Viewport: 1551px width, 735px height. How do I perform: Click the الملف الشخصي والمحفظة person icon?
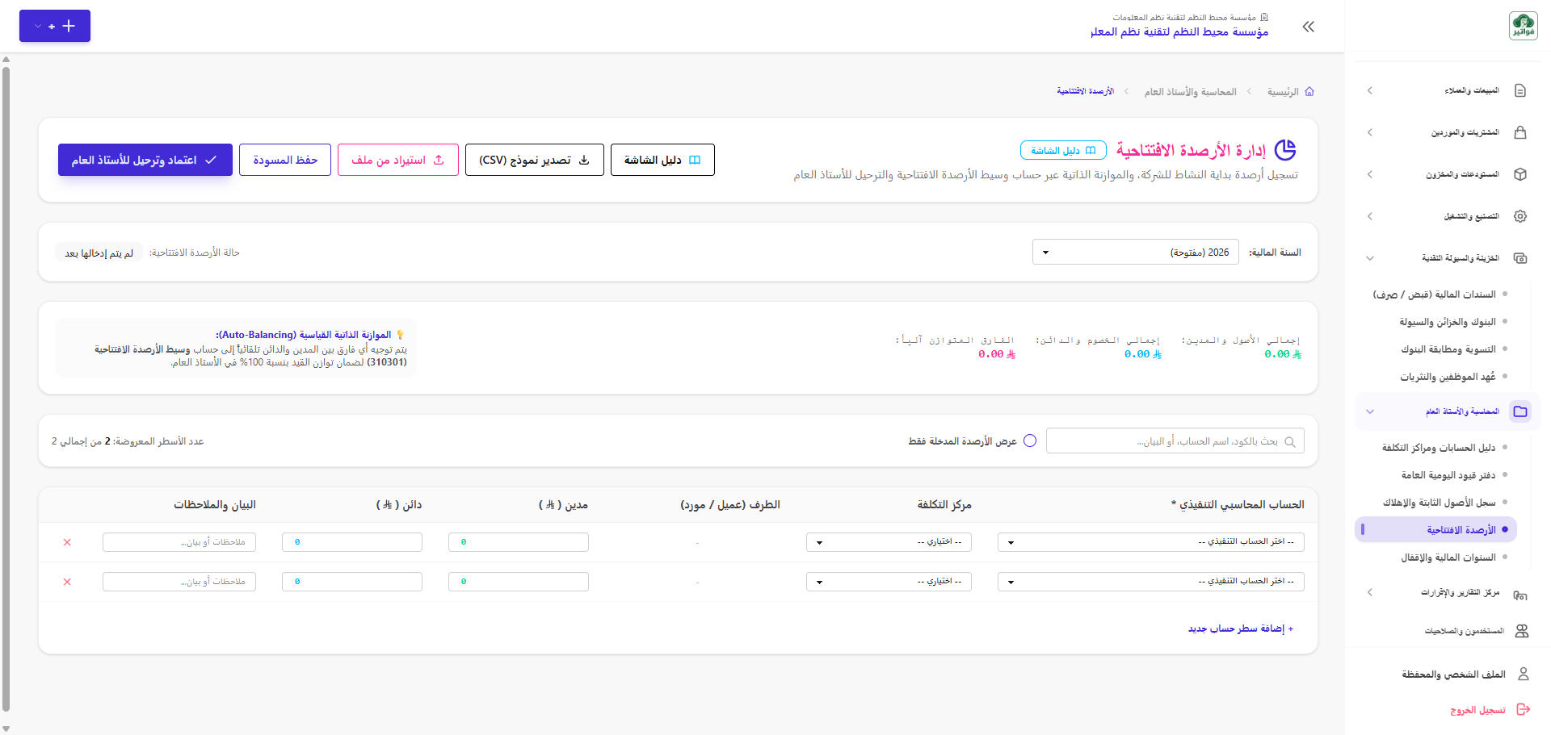click(x=1524, y=674)
